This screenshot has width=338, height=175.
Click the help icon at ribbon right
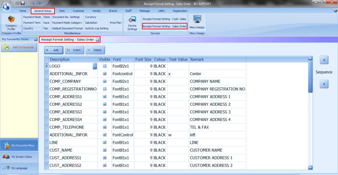tap(335, 11)
